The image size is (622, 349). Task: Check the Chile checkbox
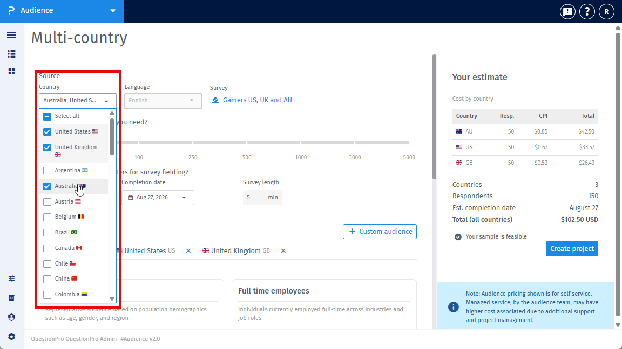point(47,264)
